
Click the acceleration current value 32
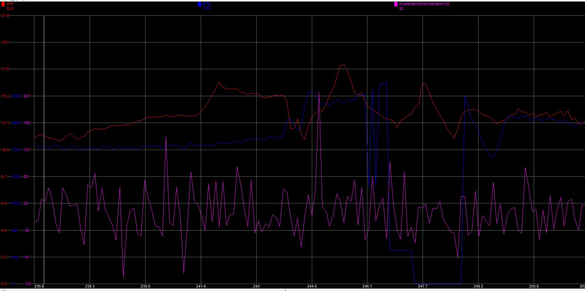pyautogui.click(x=401, y=9)
